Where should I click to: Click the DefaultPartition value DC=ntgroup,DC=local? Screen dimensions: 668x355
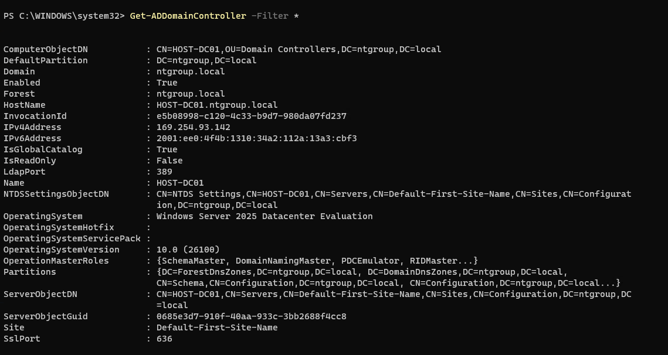click(x=206, y=60)
